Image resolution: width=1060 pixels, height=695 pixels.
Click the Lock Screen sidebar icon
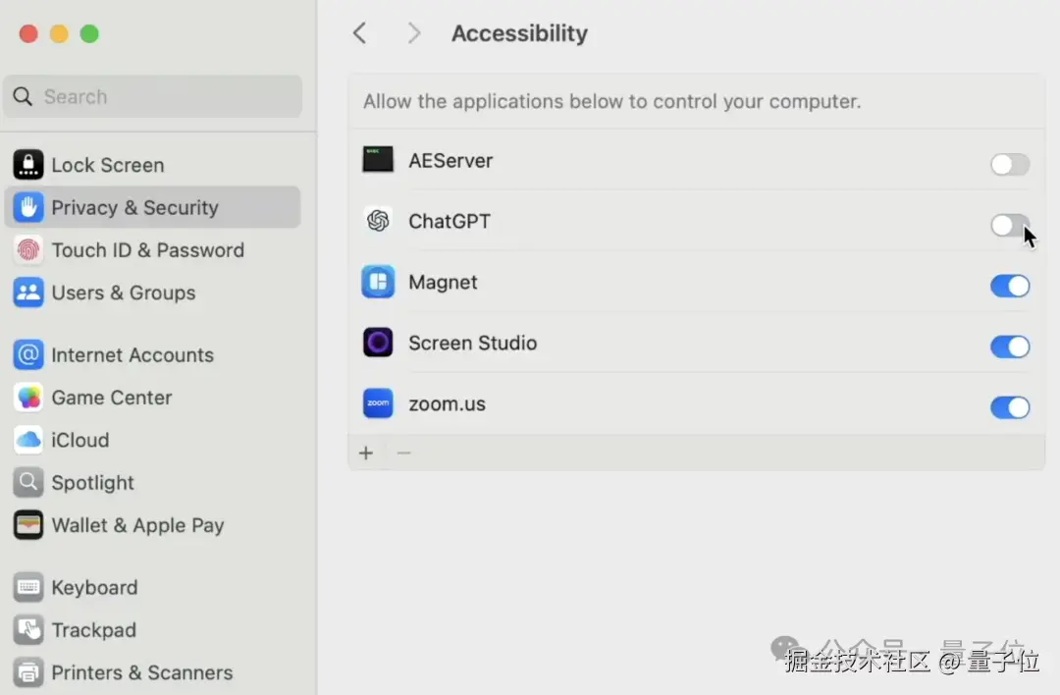(x=28, y=165)
